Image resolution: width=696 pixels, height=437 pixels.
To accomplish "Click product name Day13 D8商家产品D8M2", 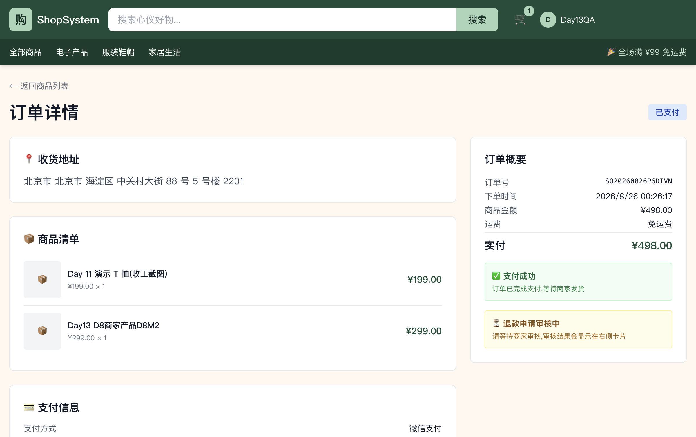I will point(113,325).
